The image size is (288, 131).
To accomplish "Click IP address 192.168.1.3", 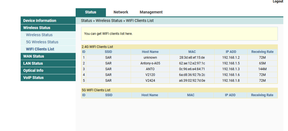I will click(x=231, y=69).
